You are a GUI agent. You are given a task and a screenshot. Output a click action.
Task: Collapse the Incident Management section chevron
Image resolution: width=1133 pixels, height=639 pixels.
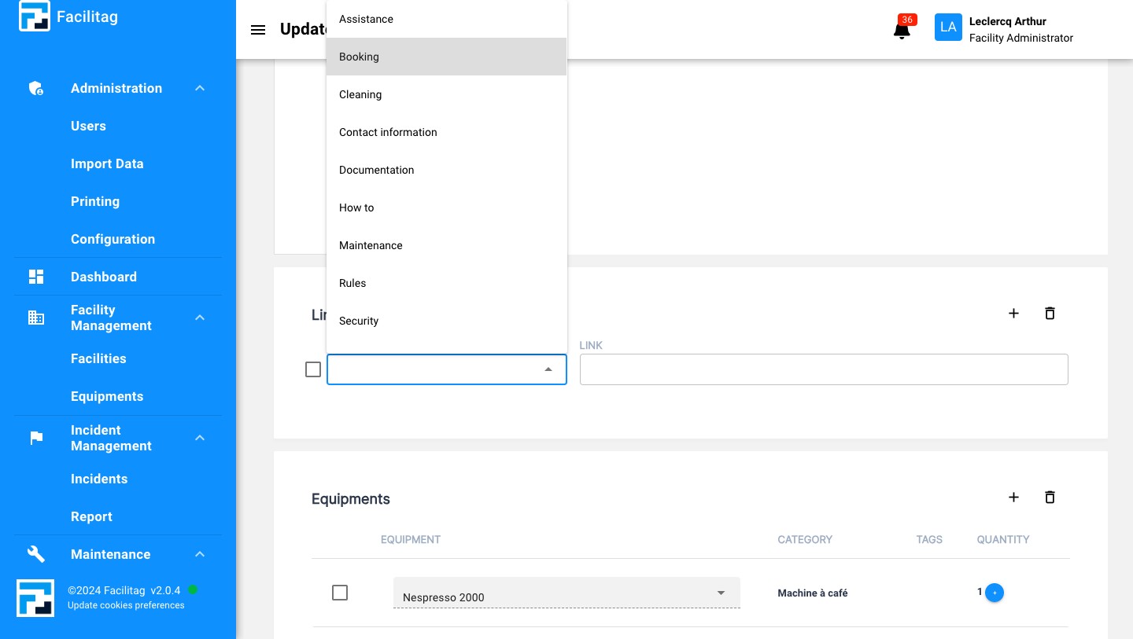(200, 438)
